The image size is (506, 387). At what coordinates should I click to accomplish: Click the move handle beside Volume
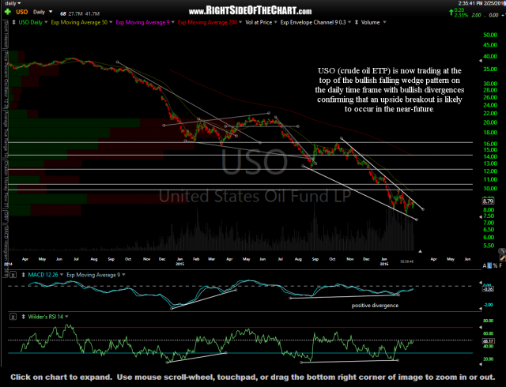pyautogui.click(x=357, y=23)
